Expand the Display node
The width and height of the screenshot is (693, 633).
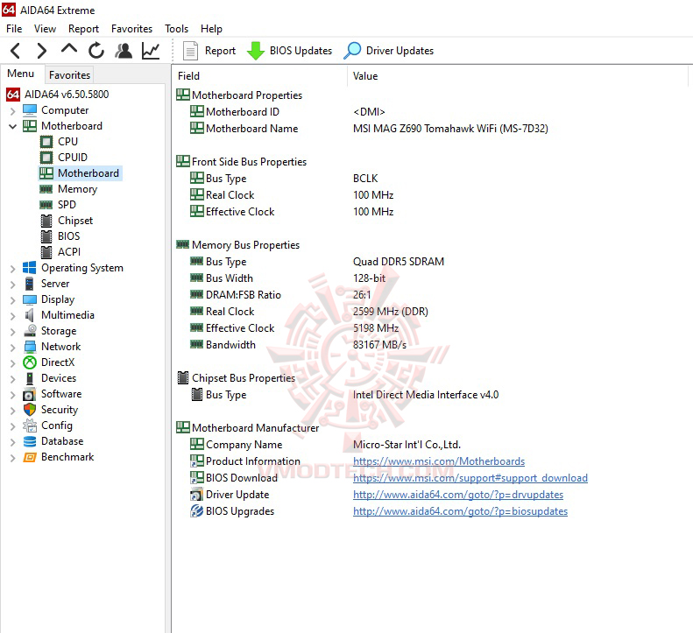pos(13,300)
